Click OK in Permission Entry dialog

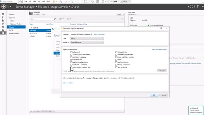(154, 95)
